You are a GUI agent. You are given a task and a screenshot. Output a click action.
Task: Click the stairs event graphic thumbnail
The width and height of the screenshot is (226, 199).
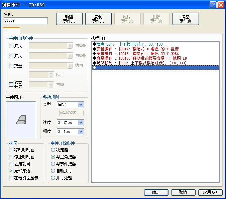[21, 120]
